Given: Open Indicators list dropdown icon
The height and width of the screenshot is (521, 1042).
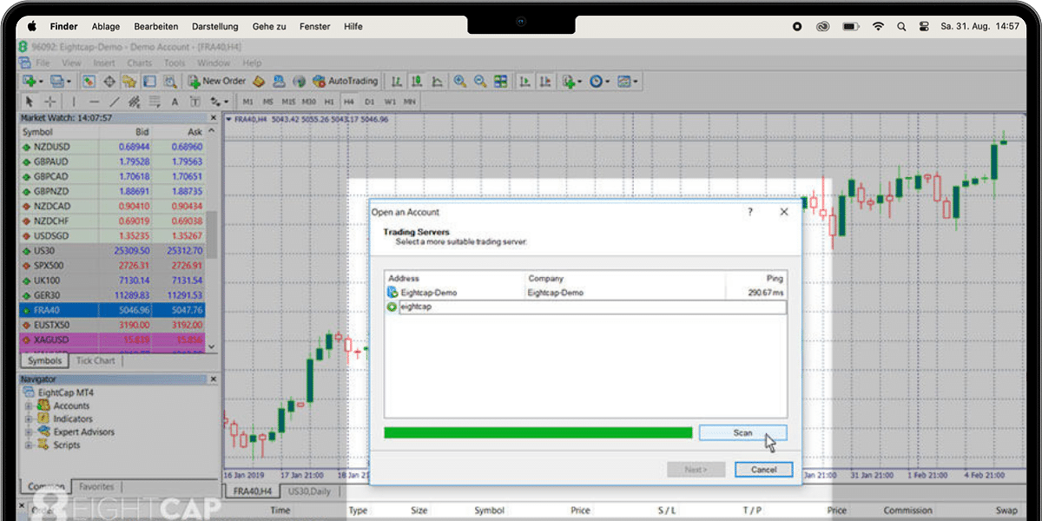Looking at the screenshot, I should tap(571, 82).
